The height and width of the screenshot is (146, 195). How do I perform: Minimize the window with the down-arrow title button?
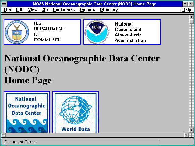click(185, 4)
